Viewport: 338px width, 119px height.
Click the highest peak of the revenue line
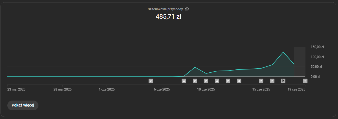(283, 52)
